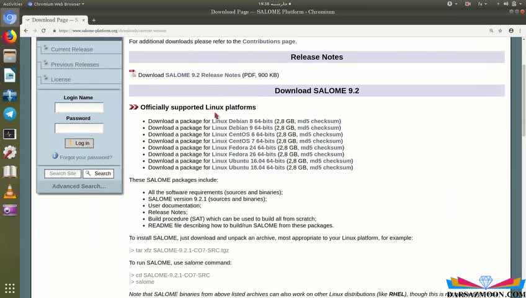Viewport: 526px width, 298px height.
Task: Open the Activities overview
Action: click(13, 4)
